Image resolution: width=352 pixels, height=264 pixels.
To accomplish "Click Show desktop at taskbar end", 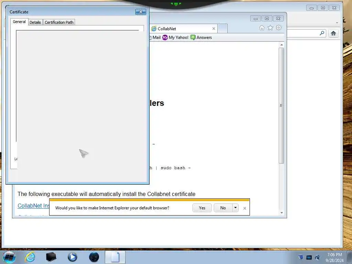I will (x=349, y=257).
